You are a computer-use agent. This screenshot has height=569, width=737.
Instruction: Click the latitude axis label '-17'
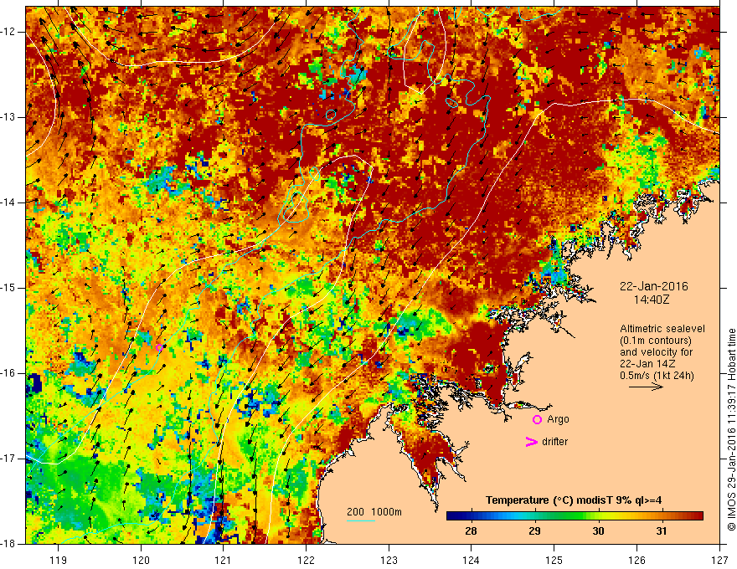8,459
